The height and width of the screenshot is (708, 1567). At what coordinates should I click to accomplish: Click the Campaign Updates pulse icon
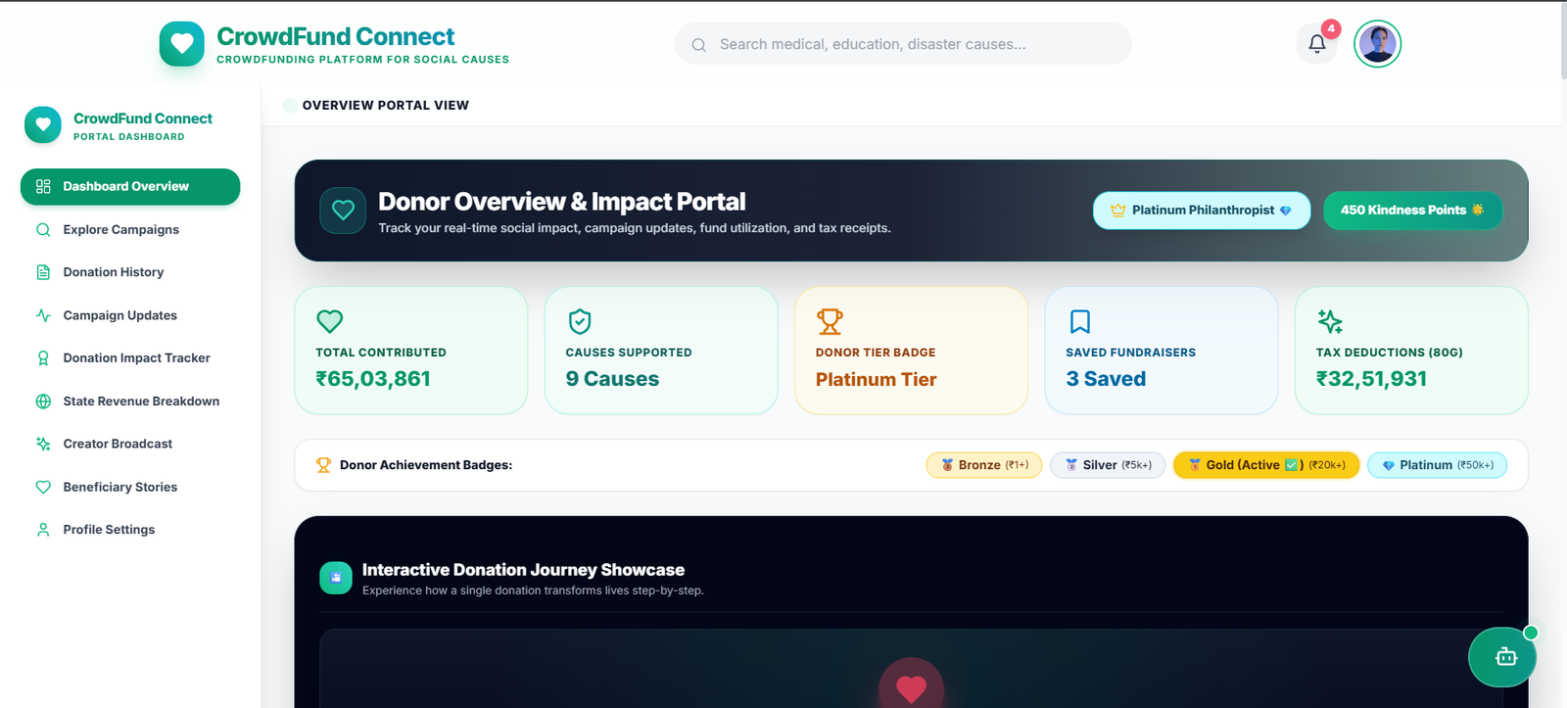click(43, 315)
